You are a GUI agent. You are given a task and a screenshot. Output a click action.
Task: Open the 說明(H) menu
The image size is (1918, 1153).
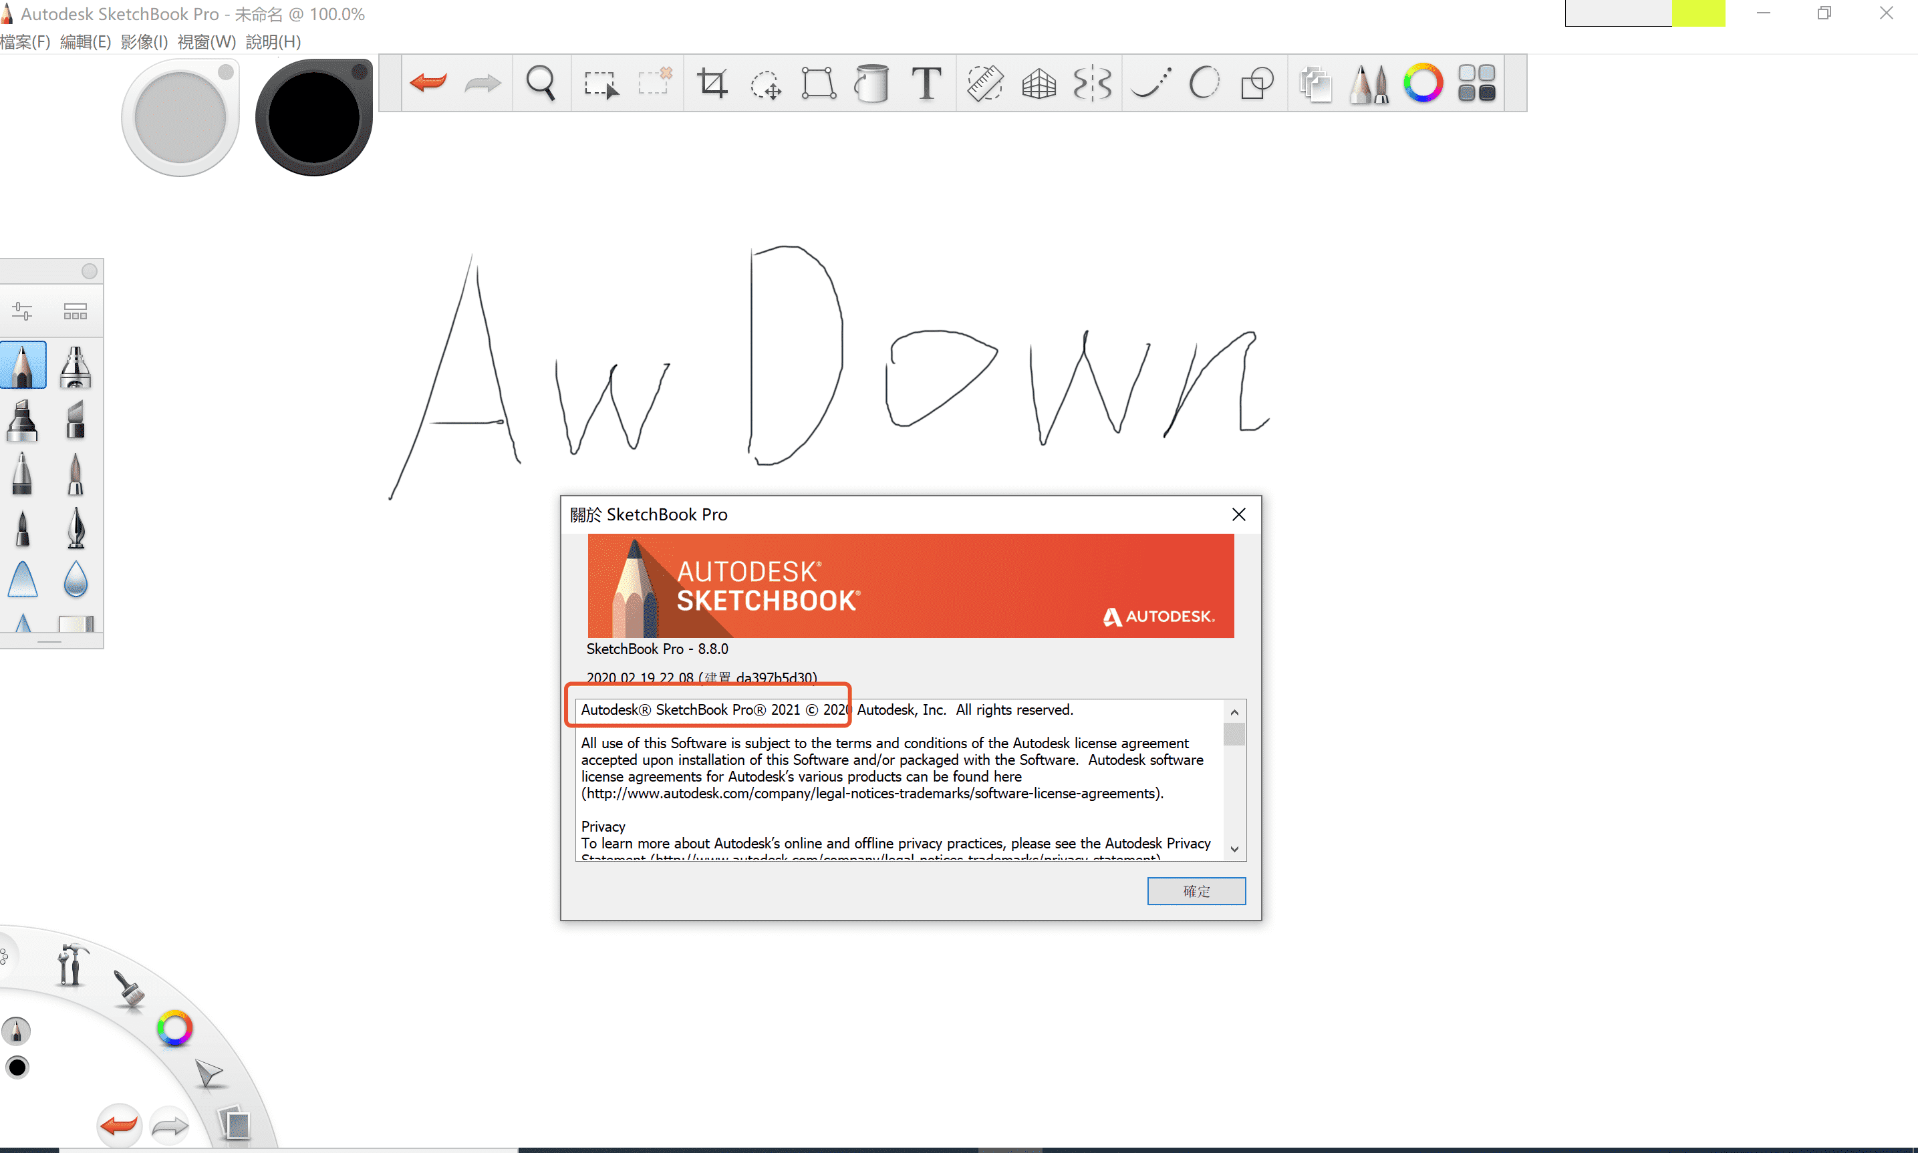[273, 42]
